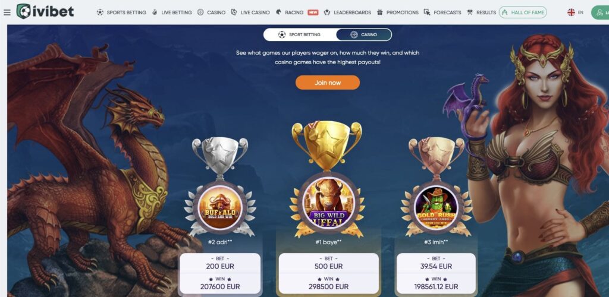This screenshot has height=297, width=609.
Task: Open the Buffalo Hold and Win thumbnail
Action: click(220, 208)
